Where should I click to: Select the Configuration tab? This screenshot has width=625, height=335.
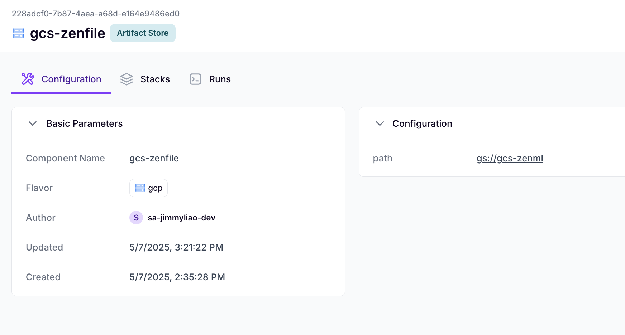pyautogui.click(x=71, y=79)
